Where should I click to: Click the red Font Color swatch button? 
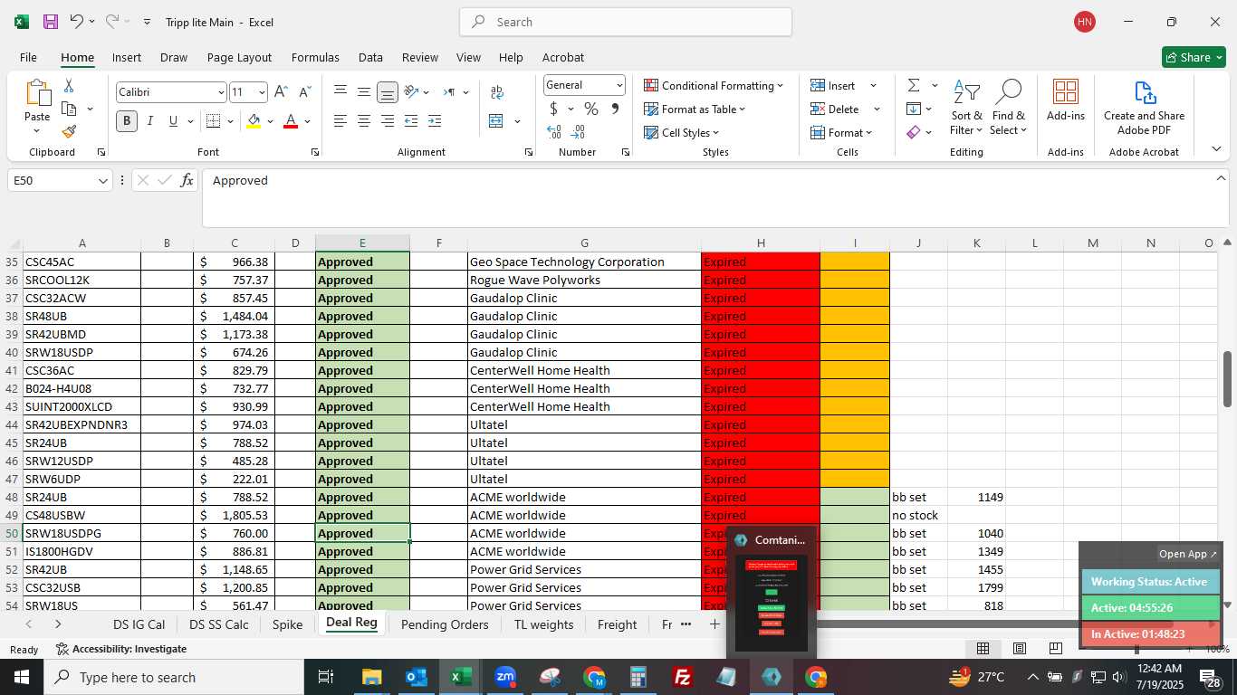point(291,120)
